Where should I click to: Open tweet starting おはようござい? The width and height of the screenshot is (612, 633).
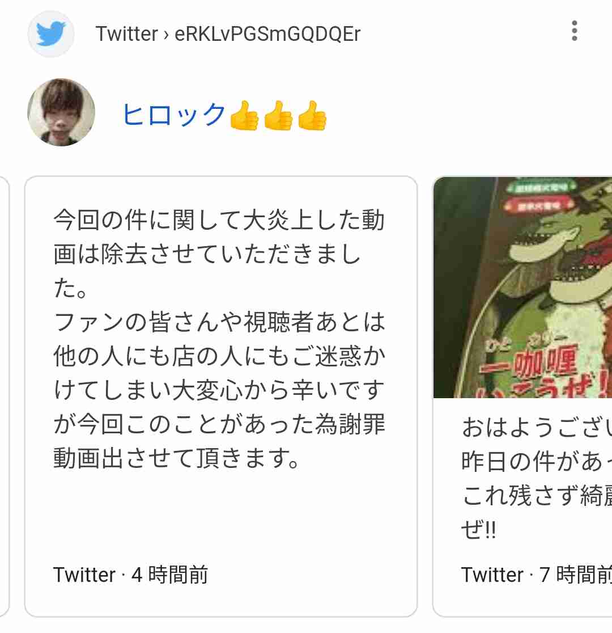click(x=522, y=396)
